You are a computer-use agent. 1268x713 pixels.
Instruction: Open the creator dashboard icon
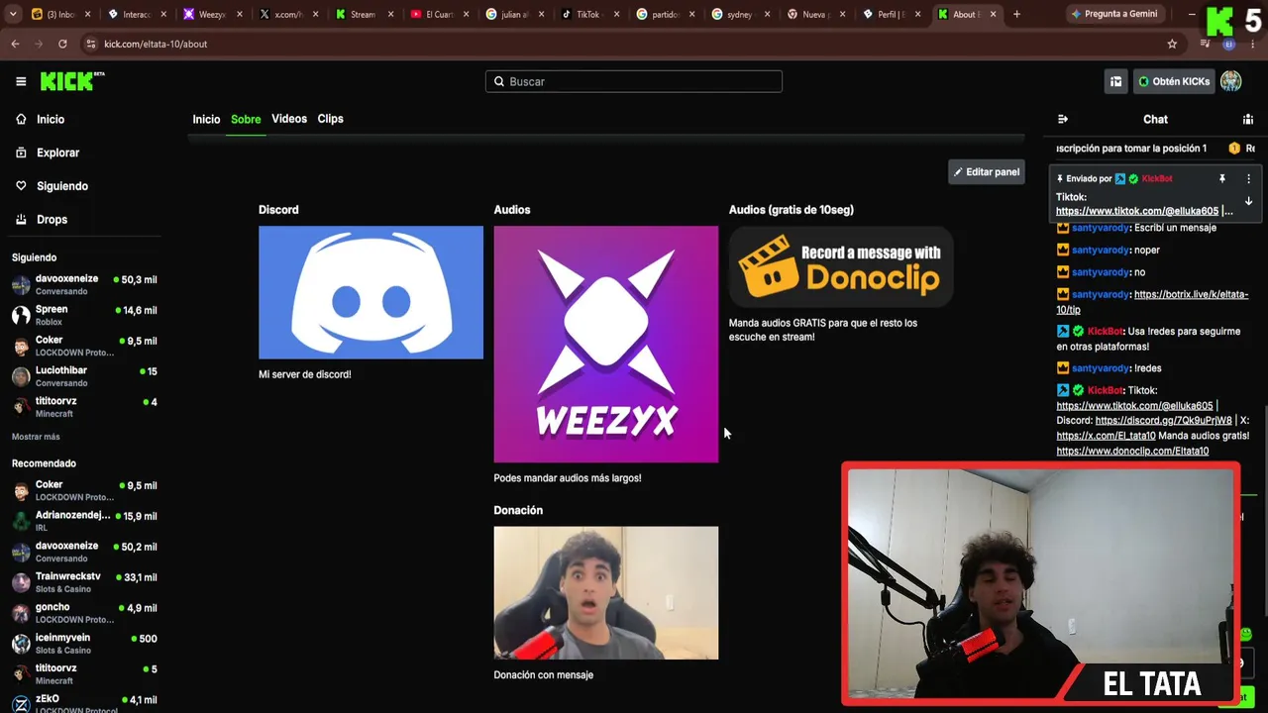[x=1115, y=81]
